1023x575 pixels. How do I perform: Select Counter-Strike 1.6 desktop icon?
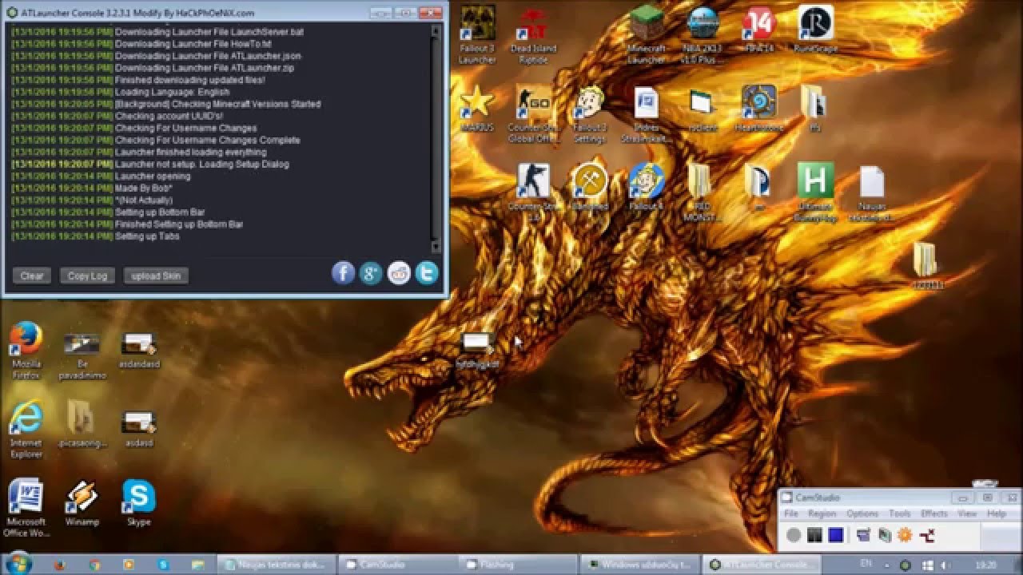pos(533,192)
